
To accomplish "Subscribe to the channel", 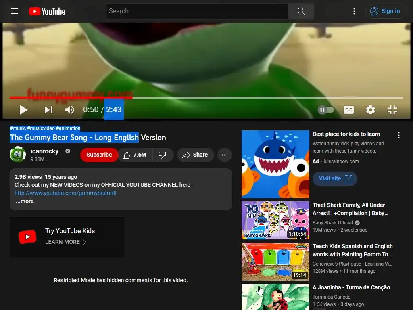I will click(x=99, y=155).
